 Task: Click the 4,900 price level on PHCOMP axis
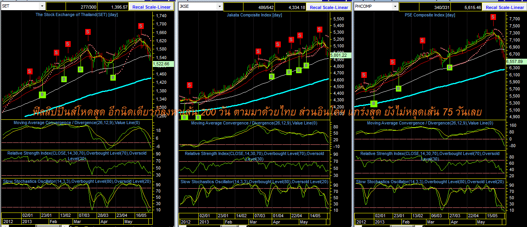pyautogui.click(x=514, y=117)
